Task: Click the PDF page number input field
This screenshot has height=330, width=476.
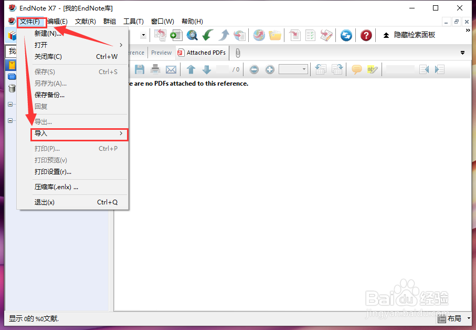Action: pos(223,69)
